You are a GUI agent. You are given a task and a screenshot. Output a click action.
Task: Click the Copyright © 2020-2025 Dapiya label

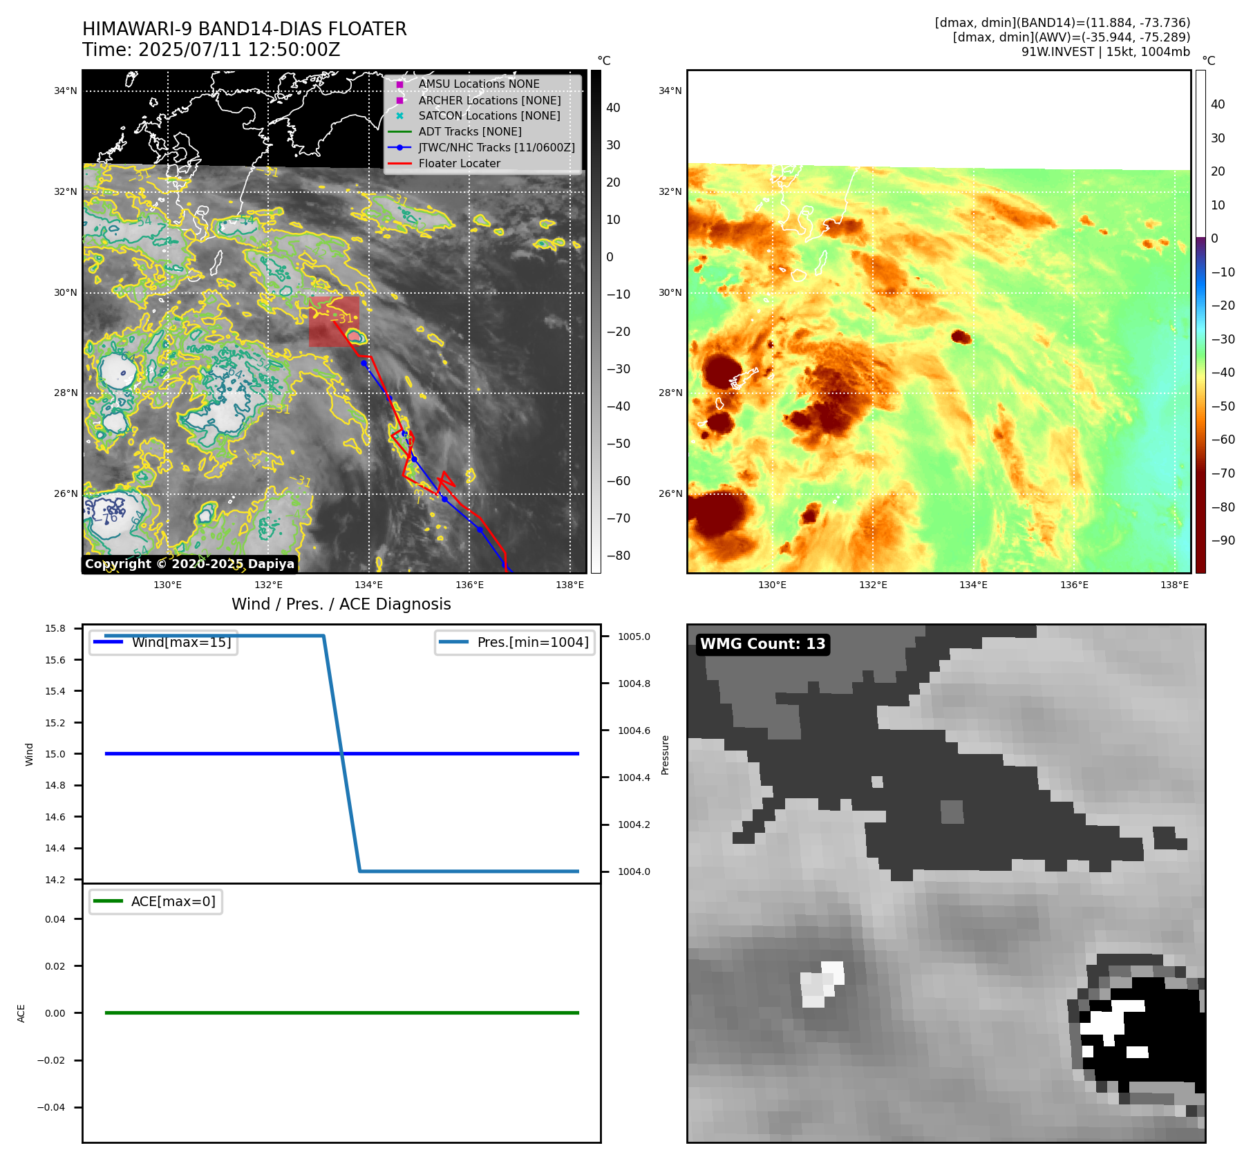coord(190,564)
